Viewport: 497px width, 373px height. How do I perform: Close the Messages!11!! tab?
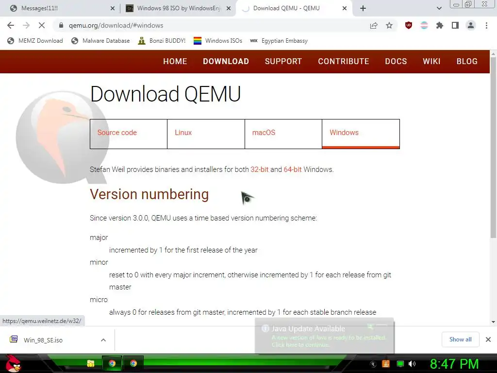[x=113, y=8]
